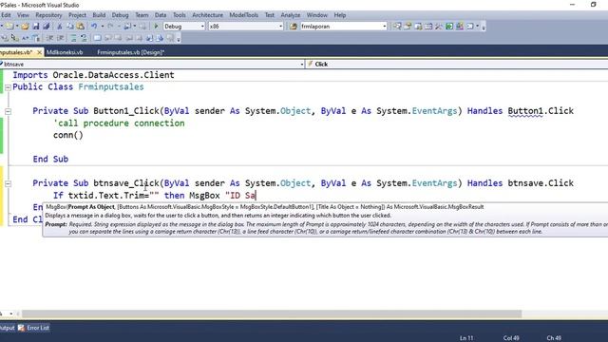This screenshot has height=342, width=608.
Task: Open the Debug menu
Action: (x=120, y=15)
